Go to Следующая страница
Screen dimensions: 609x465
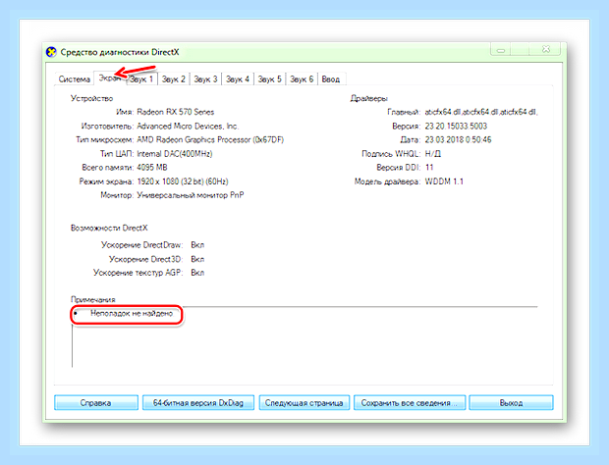point(304,403)
